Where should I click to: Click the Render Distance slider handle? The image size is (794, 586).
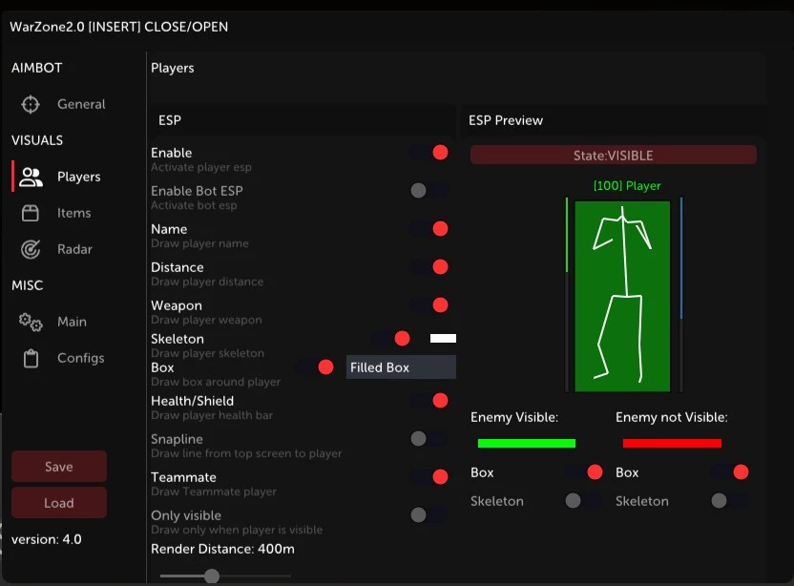212,576
